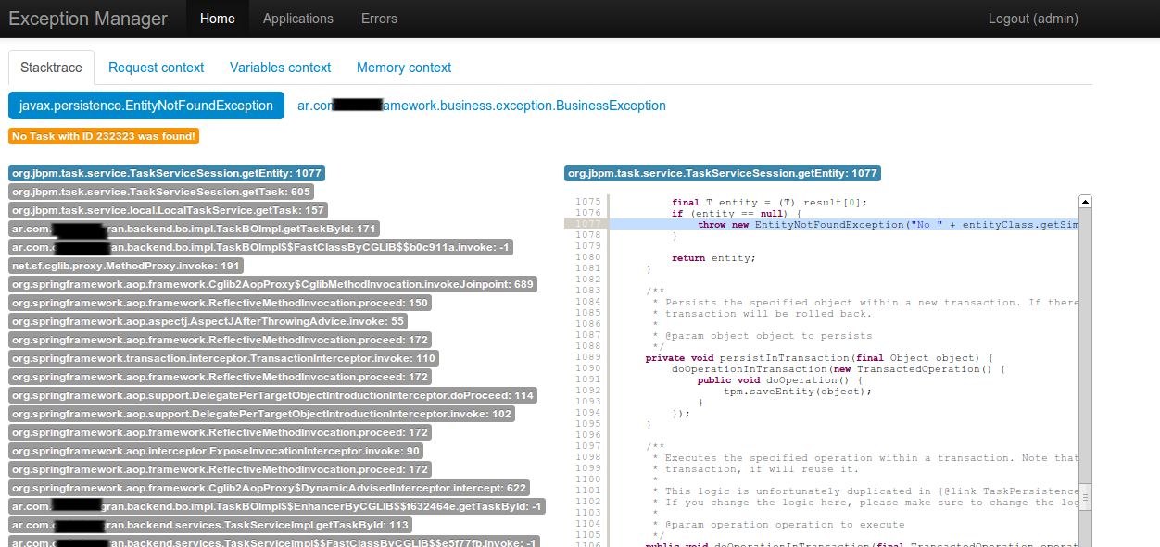Select frame FastClassByCGLIB$$b0c911a.invoke: -1
The width and height of the screenshot is (1160, 547).
pyautogui.click(x=260, y=247)
